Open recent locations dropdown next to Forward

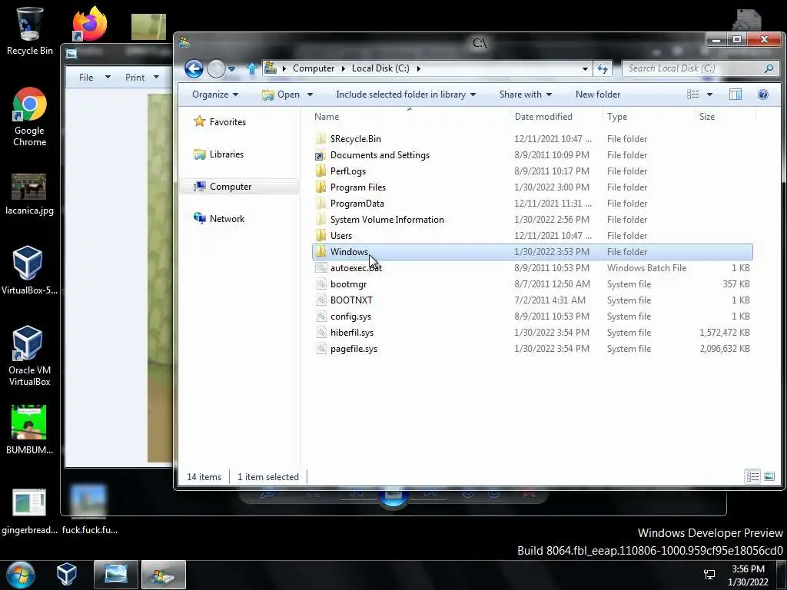click(232, 68)
